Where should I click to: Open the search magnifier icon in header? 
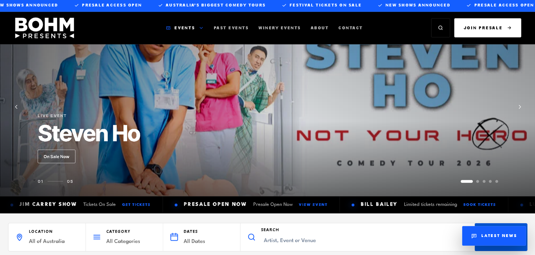(440, 28)
